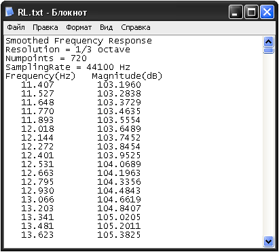The width and height of the screenshot is (279, 252).
Task: Click the frequency value 12.531
Action: click(37, 164)
